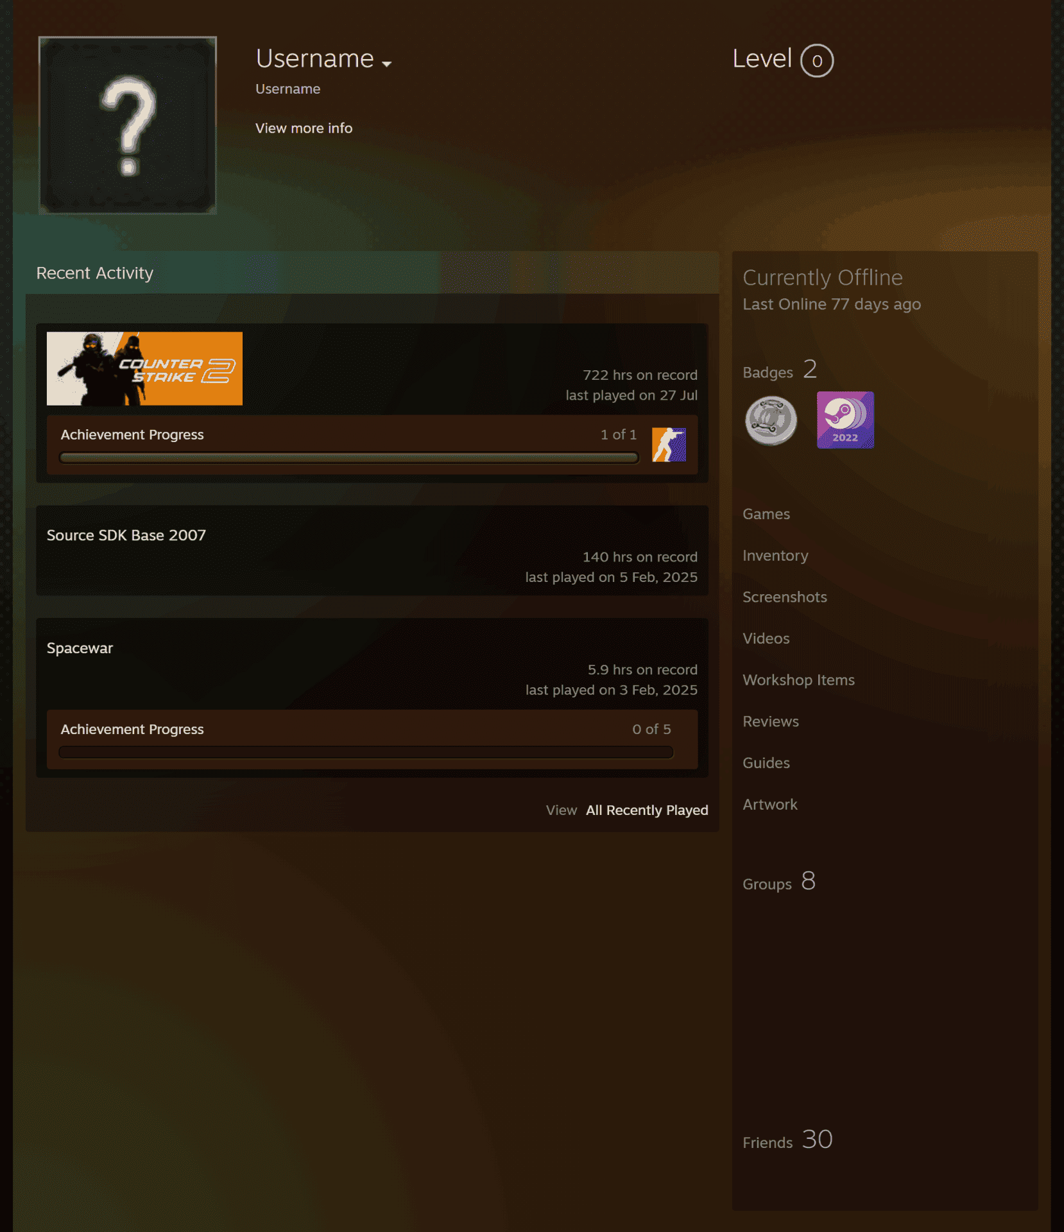Open Counter-Strike 2 Achievement Progress bar

(x=348, y=458)
